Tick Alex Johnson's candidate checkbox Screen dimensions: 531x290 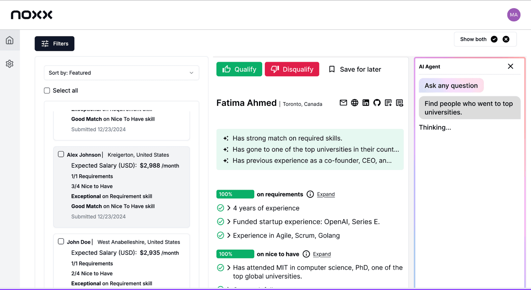pyautogui.click(x=61, y=154)
